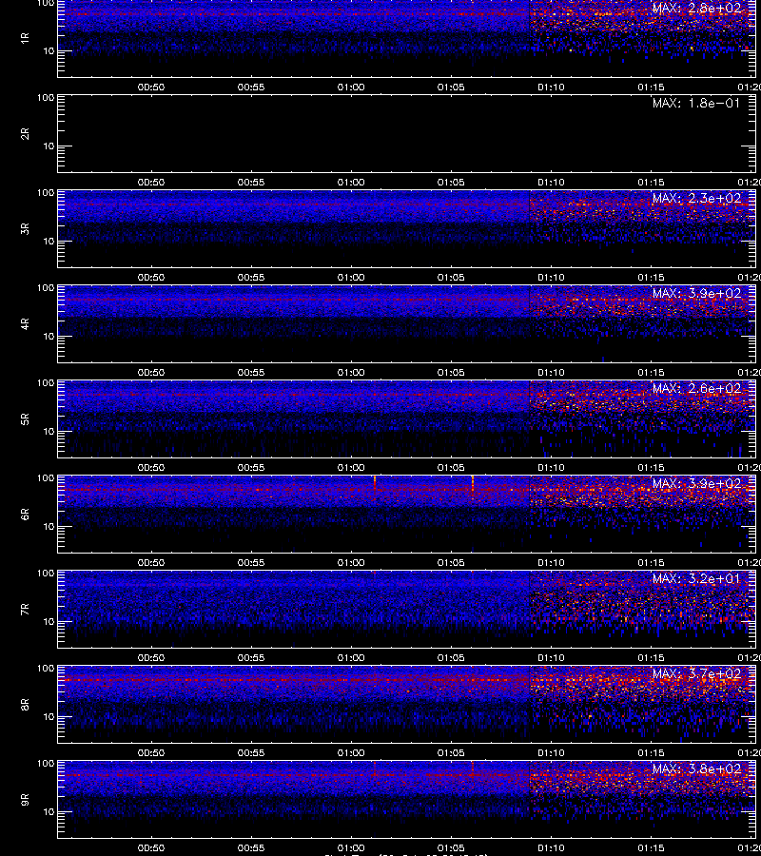Viewport: 761px width, 856px height.
Task: Click the 01:05 time label under 8R panel
Action: pyautogui.click(x=451, y=753)
